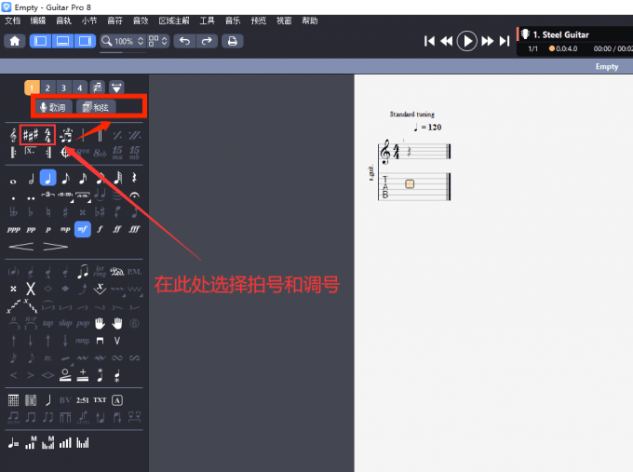Toggle the left edit palette panel

[41, 41]
